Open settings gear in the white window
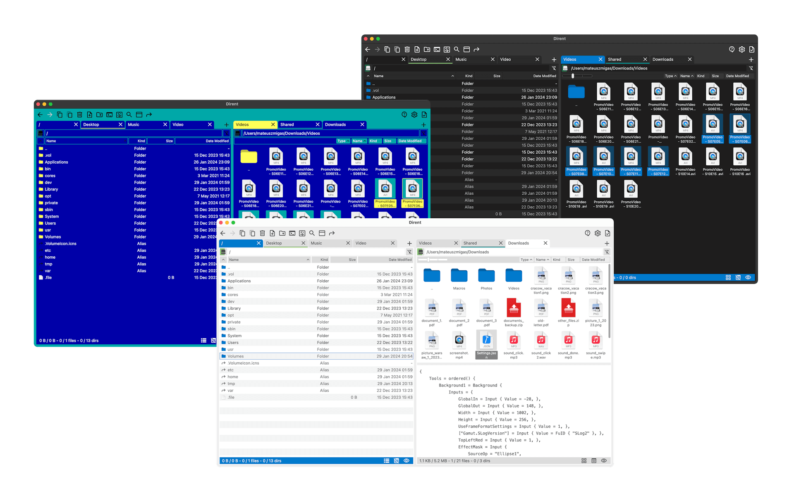The height and width of the screenshot is (496, 794). [598, 234]
